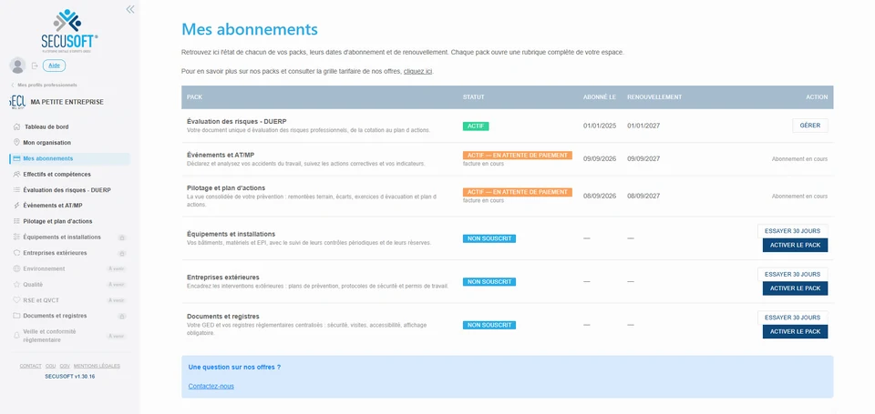Click the card icon for Mes abonnements
The height and width of the screenshot is (414, 875).
[x=16, y=158]
